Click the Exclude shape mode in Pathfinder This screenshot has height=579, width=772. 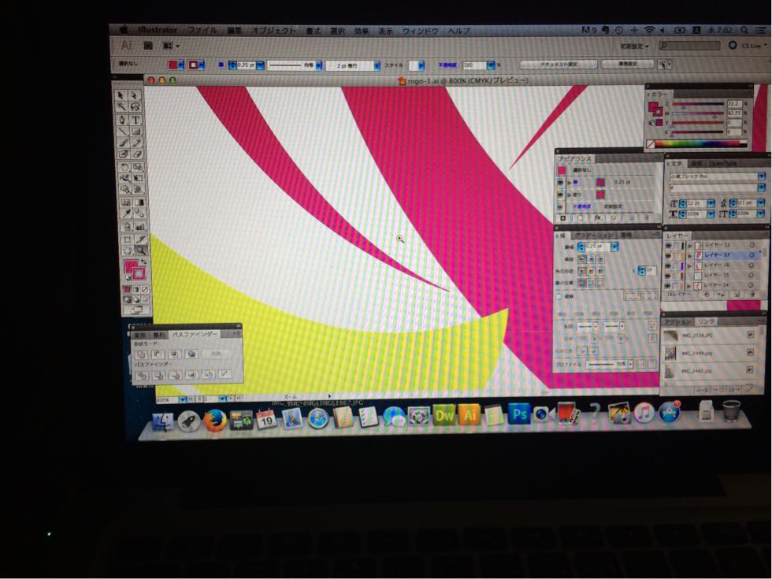coord(191,354)
